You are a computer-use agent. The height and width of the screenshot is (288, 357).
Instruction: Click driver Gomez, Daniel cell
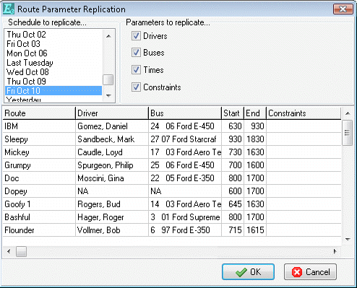[112, 126]
